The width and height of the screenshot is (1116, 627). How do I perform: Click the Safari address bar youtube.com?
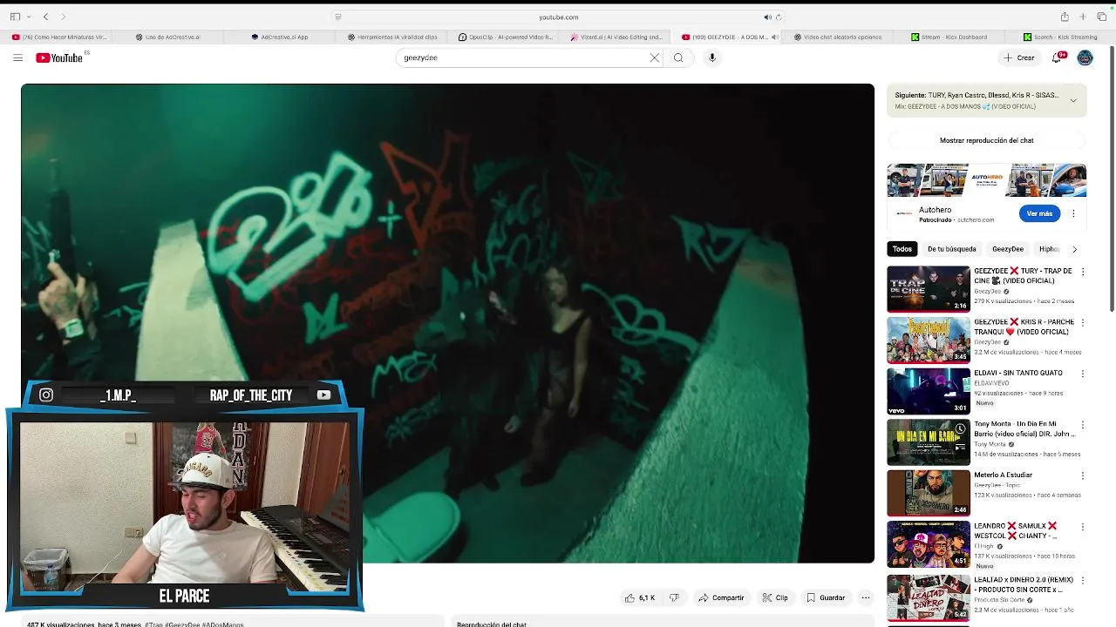558,17
